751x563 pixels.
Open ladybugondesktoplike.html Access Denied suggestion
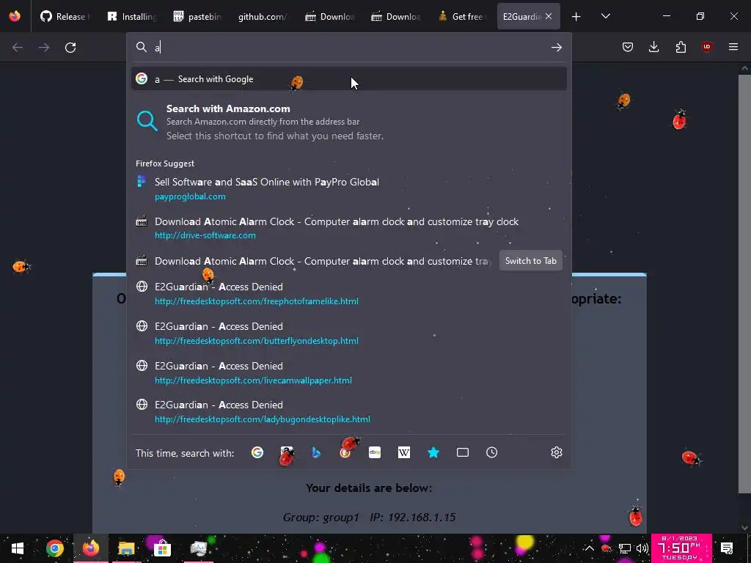point(348,412)
